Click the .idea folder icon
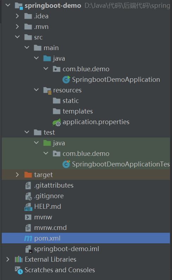The height and width of the screenshot is (280, 172). (28, 16)
